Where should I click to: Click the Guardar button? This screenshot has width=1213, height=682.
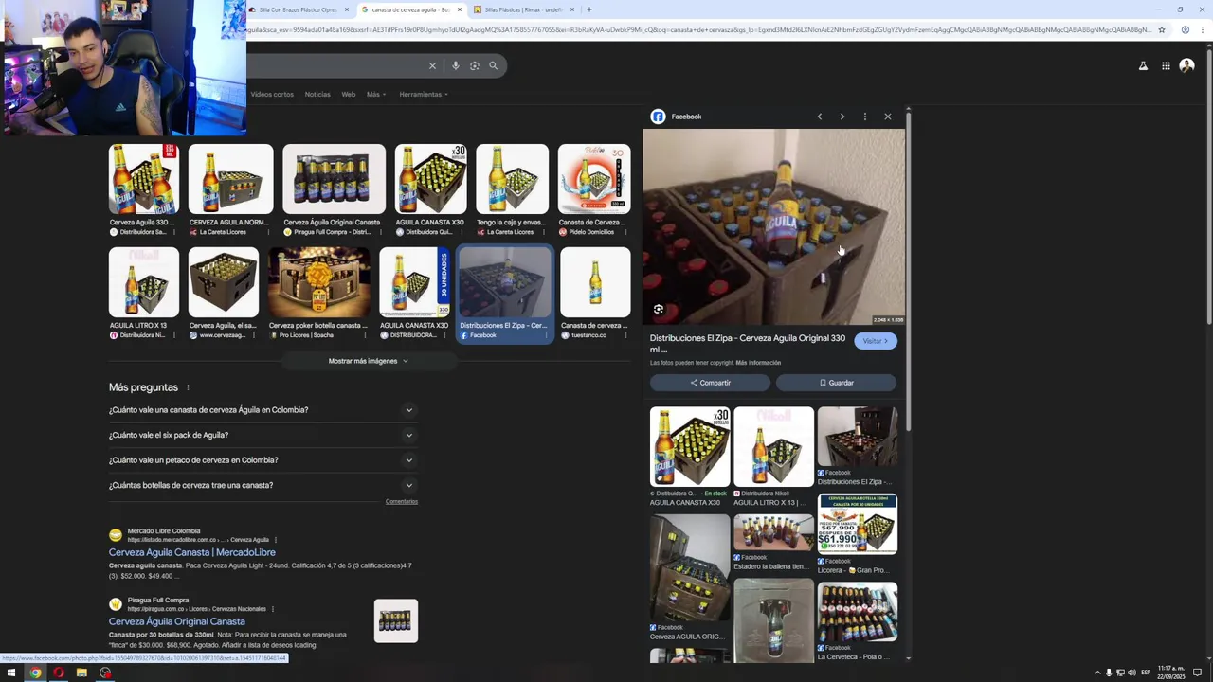coord(836,383)
